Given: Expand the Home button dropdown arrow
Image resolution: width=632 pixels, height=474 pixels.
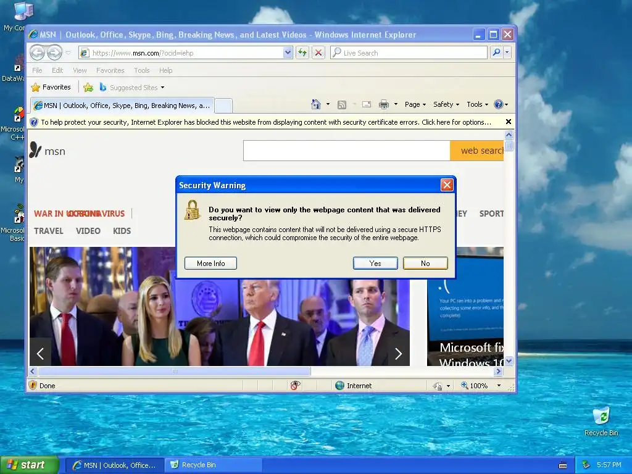Looking at the screenshot, I should [328, 104].
